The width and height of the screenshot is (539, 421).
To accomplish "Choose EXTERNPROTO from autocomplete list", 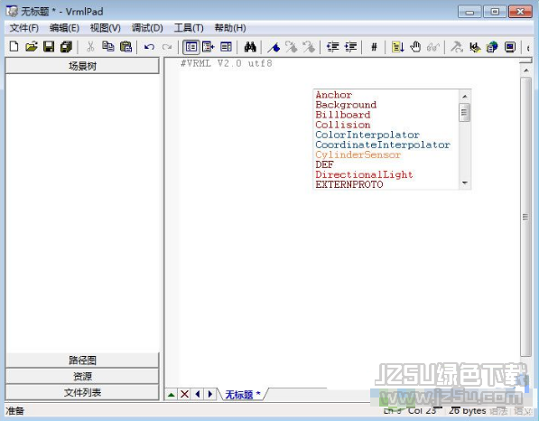I will click(x=348, y=184).
